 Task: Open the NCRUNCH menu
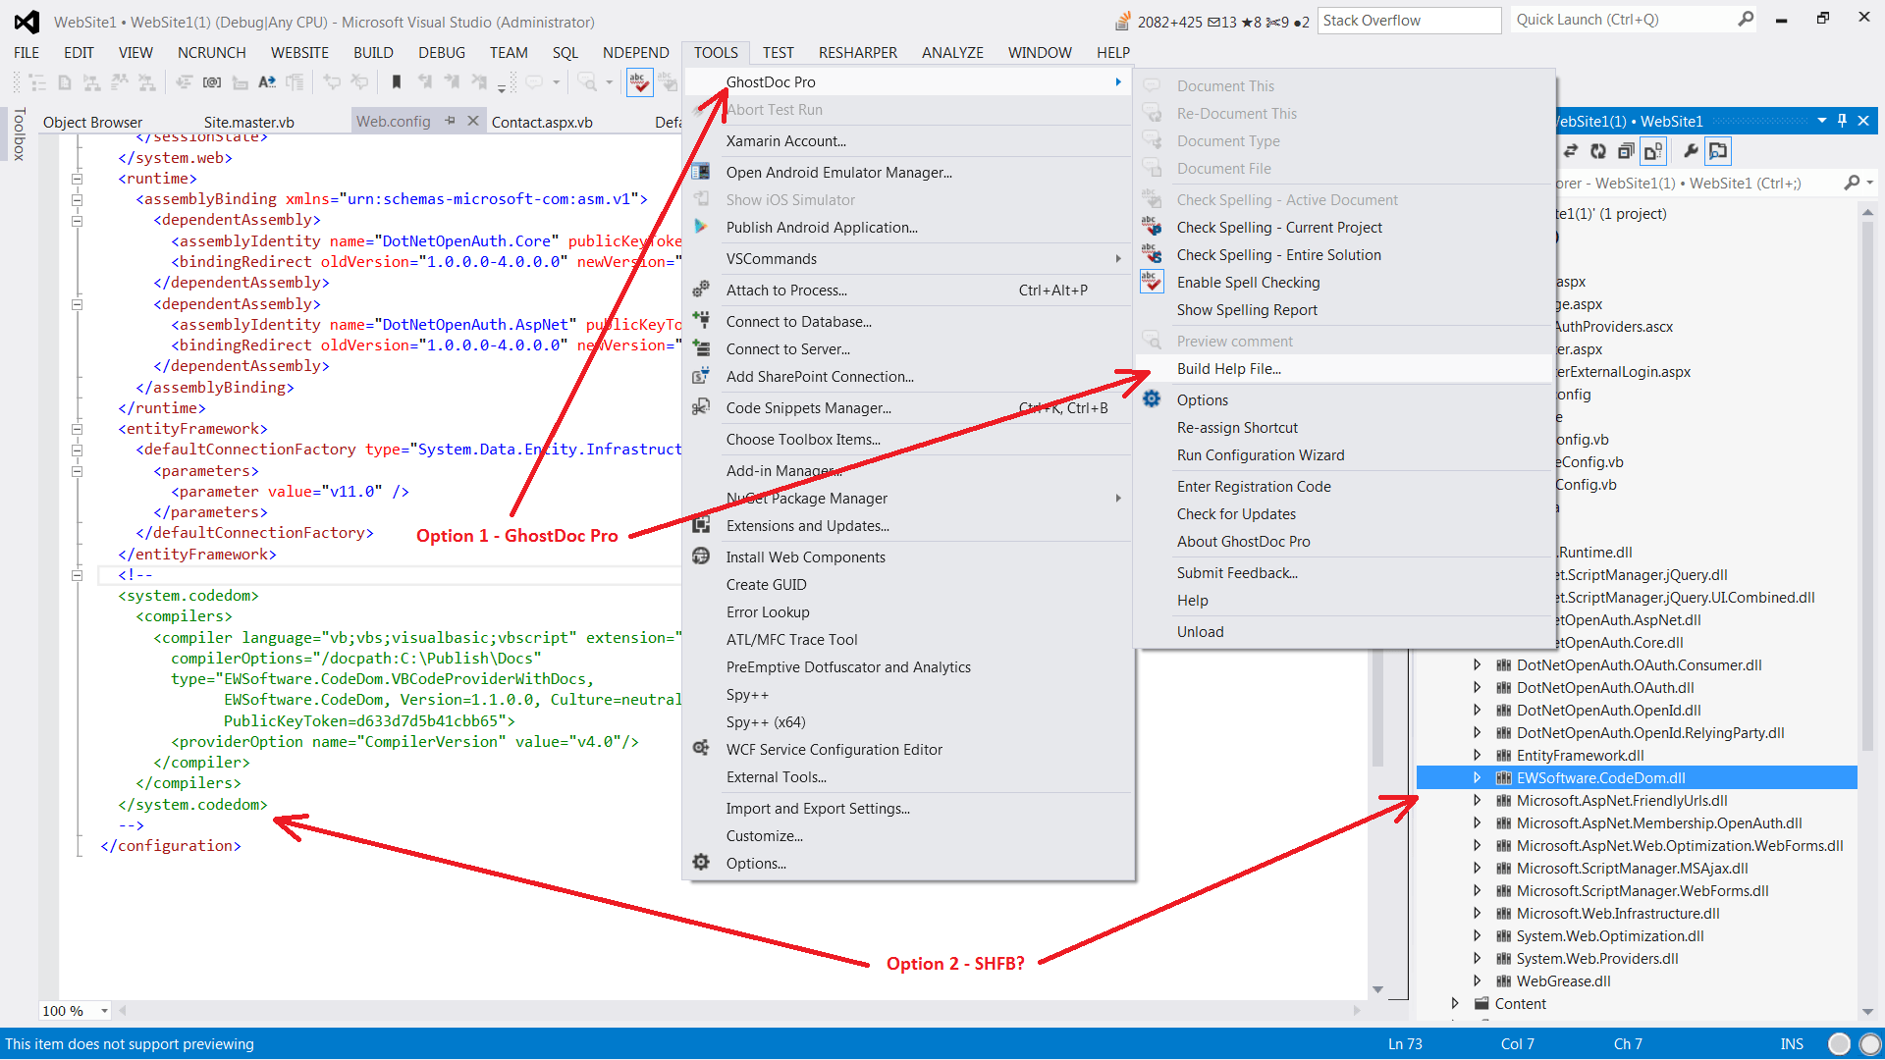coord(211,53)
